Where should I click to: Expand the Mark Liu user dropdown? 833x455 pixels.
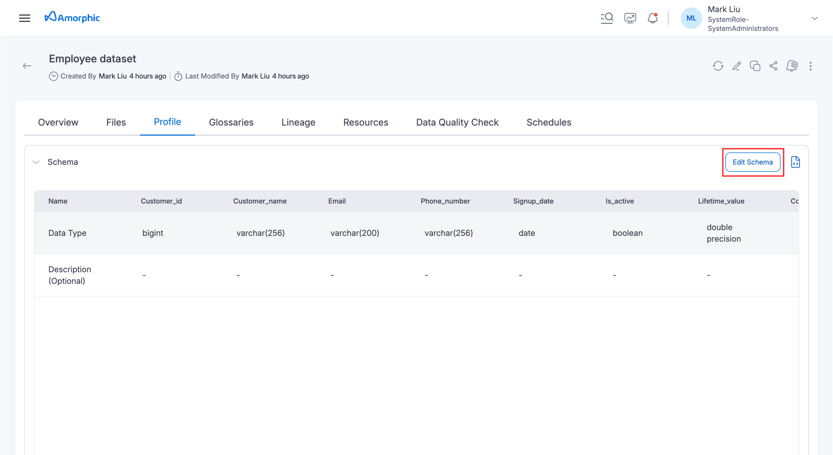click(x=814, y=19)
